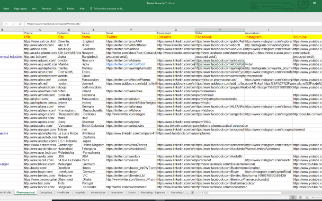
Task: Select column G by its header
Action: coord(176,30)
